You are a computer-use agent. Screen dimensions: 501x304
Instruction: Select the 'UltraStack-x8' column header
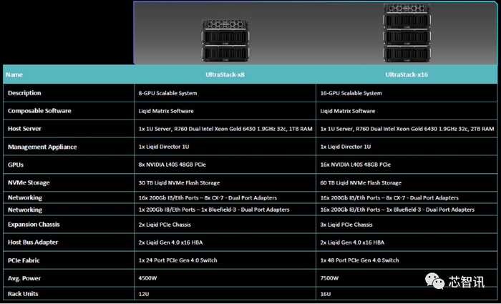pos(225,74)
